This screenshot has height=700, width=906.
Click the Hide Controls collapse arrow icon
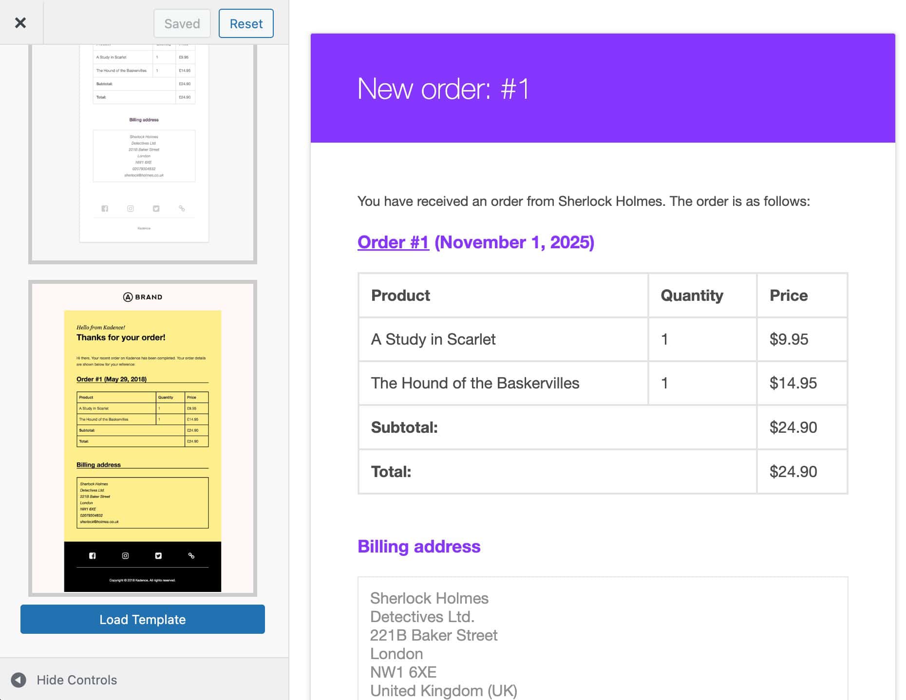click(19, 680)
